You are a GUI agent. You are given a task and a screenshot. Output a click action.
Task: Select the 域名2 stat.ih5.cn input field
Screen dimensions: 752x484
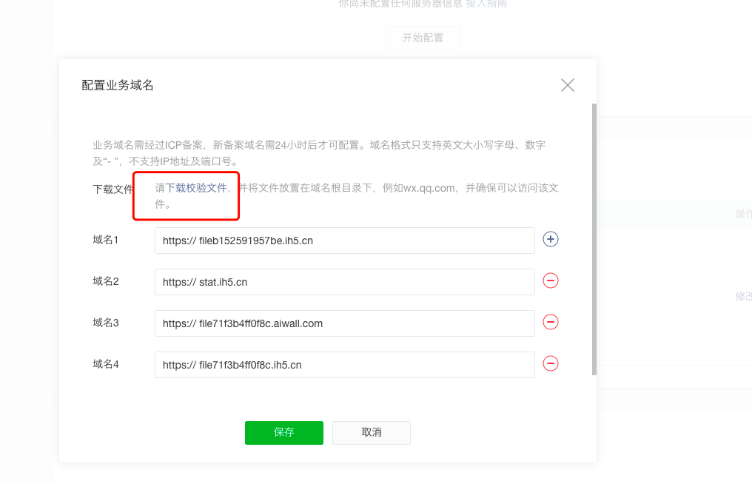tap(344, 281)
